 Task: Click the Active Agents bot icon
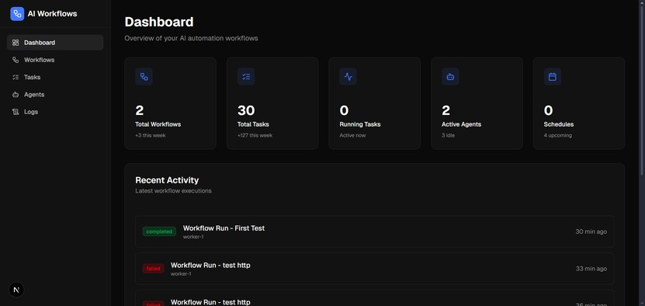tap(450, 77)
